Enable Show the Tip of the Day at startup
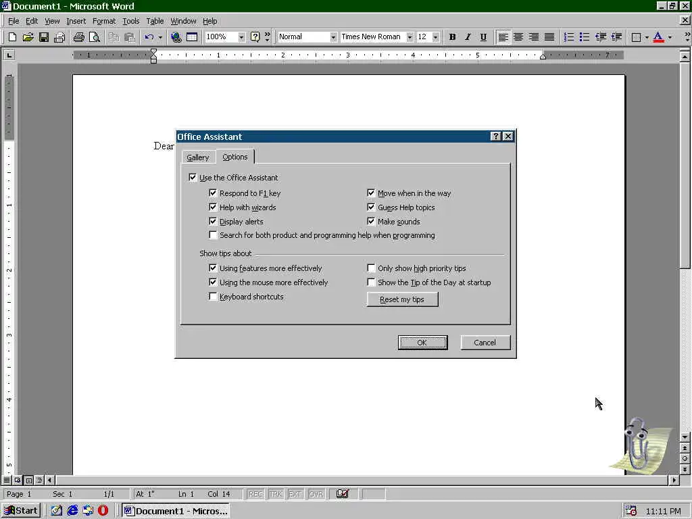Viewport: 692px width, 519px height. [371, 282]
